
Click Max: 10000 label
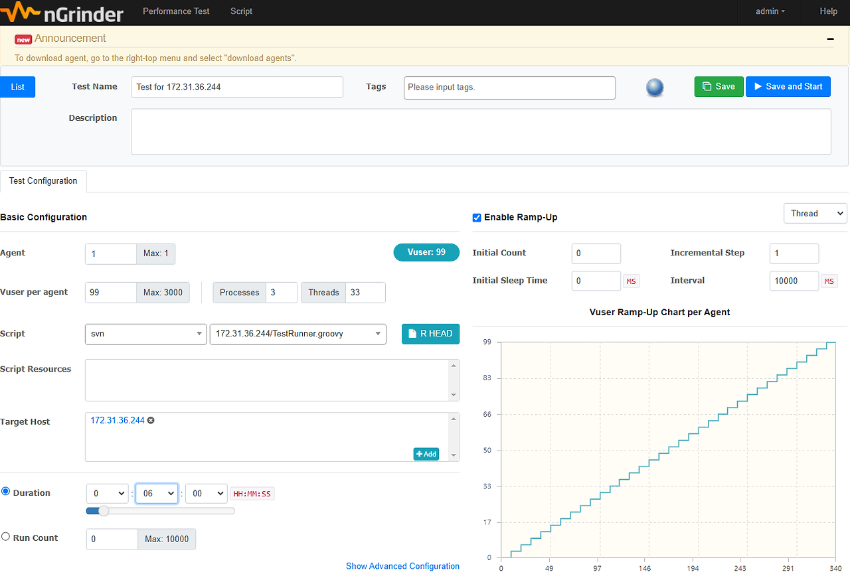(167, 539)
